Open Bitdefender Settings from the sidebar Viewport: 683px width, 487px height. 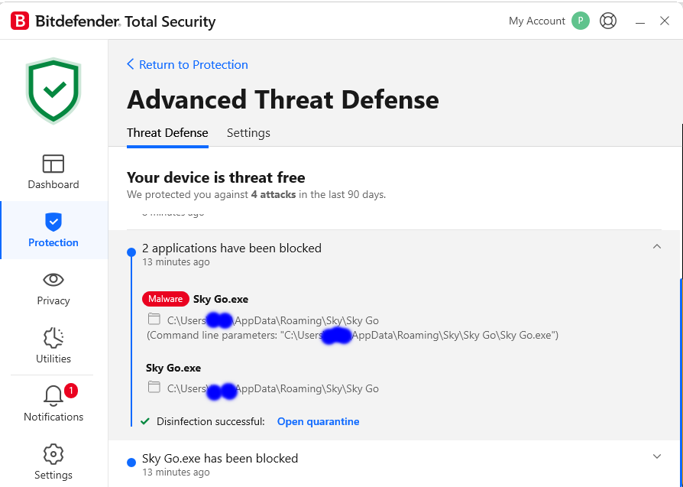(53, 462)
